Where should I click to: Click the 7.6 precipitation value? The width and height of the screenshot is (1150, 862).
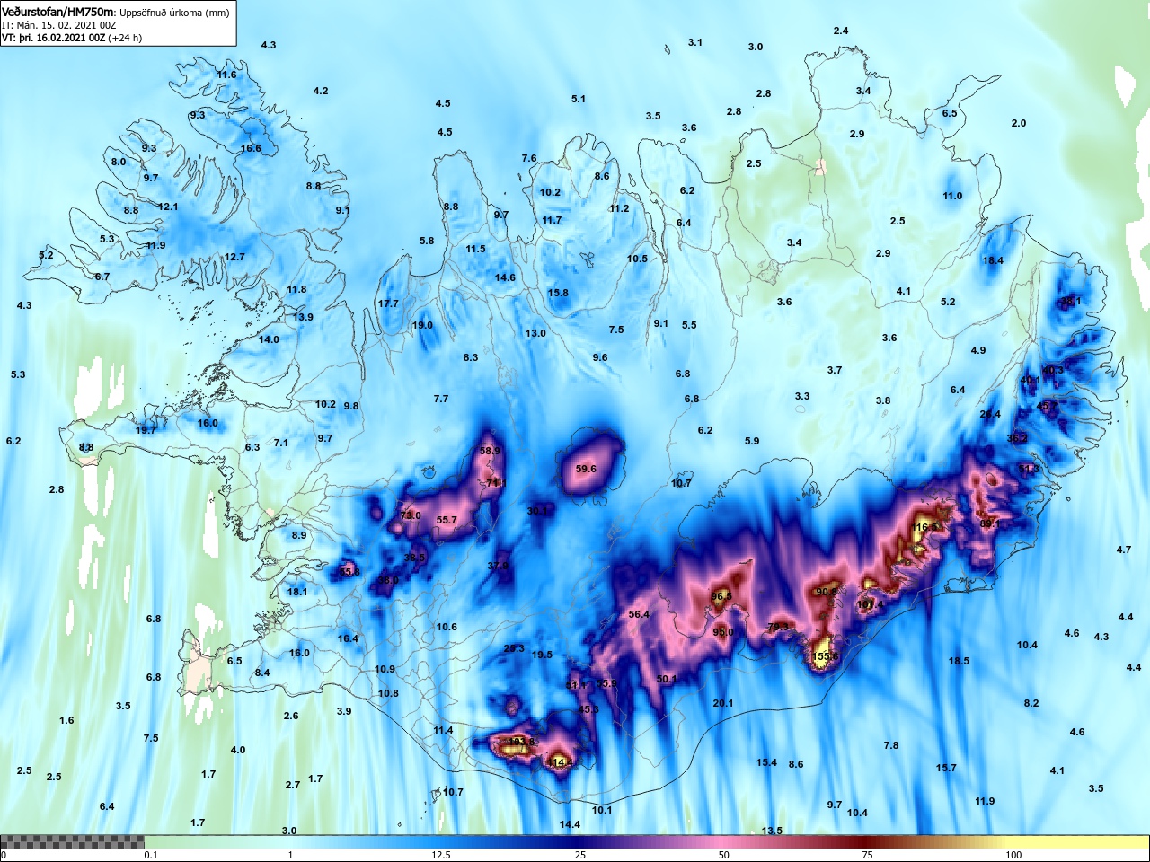click(x=529, y=158)
